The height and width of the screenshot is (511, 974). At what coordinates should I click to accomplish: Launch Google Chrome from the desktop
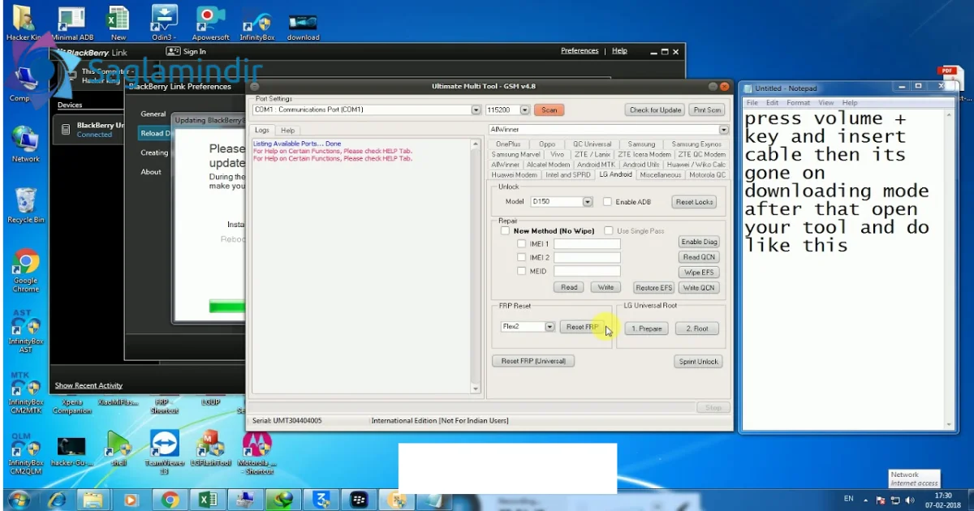(25, 271)
